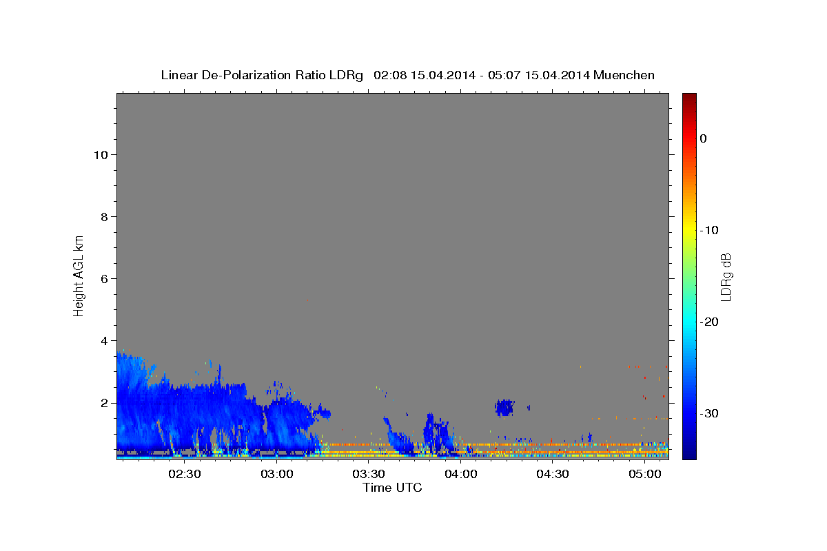Click the 04:00 time axis label
Screen dimensions: 827x551
coord(461,475)
